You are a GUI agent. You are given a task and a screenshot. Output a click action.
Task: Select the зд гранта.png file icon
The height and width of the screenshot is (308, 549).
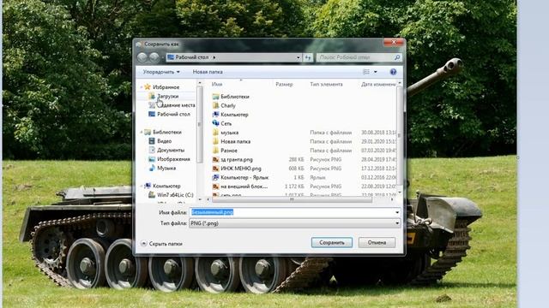(x=215, y=160)
